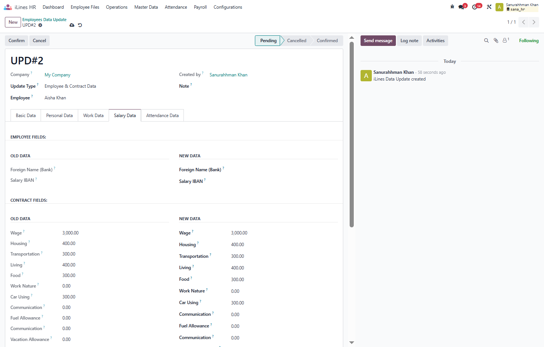Click the Confirm button
This screenshot has width=544, height=347.
click(17, 41)
